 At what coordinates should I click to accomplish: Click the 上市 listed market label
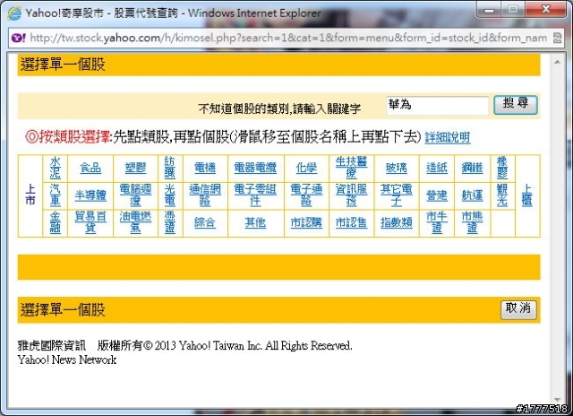[x=30, y=195]
